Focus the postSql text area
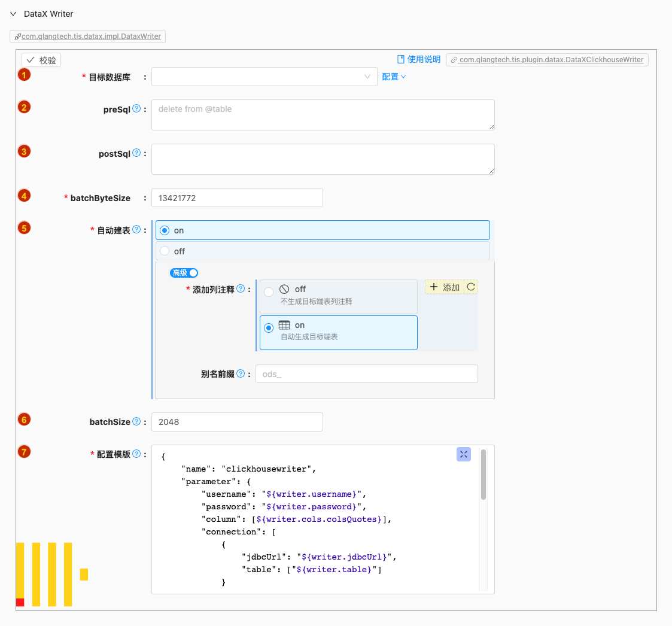This screenshot has width=672, height=626. 323,159
